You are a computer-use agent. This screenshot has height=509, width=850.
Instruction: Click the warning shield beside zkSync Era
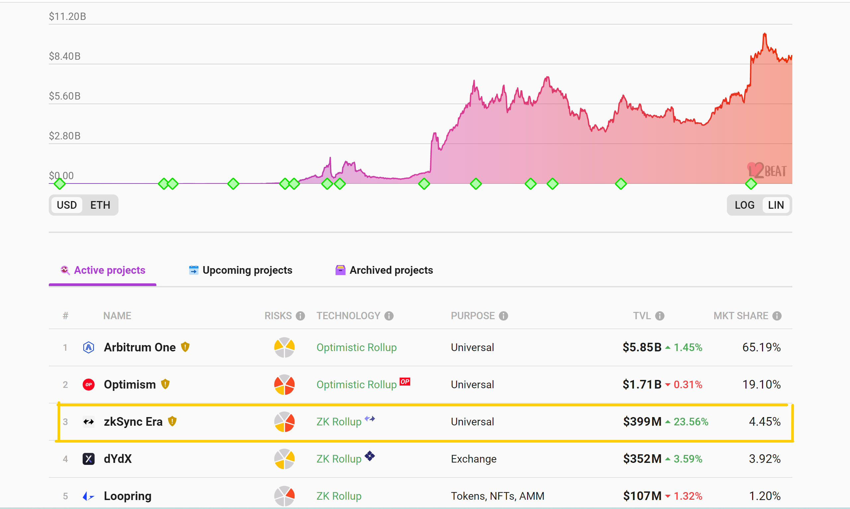(x=172, y=421)
